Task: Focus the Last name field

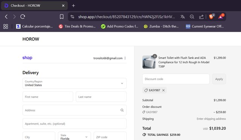Action: coord(101,97)
